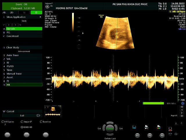Click the telephone service icon
186x140 pixels.
[170, 134]
